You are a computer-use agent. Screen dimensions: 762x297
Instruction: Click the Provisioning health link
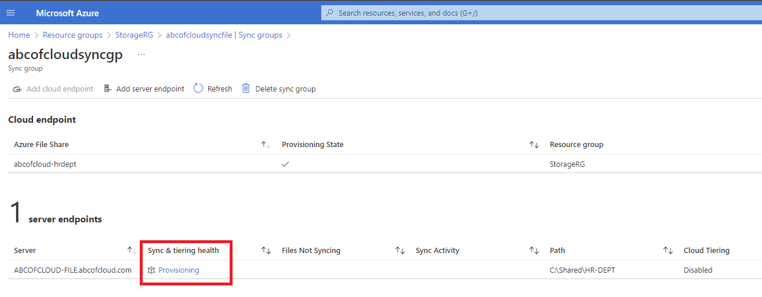point(179,270)
